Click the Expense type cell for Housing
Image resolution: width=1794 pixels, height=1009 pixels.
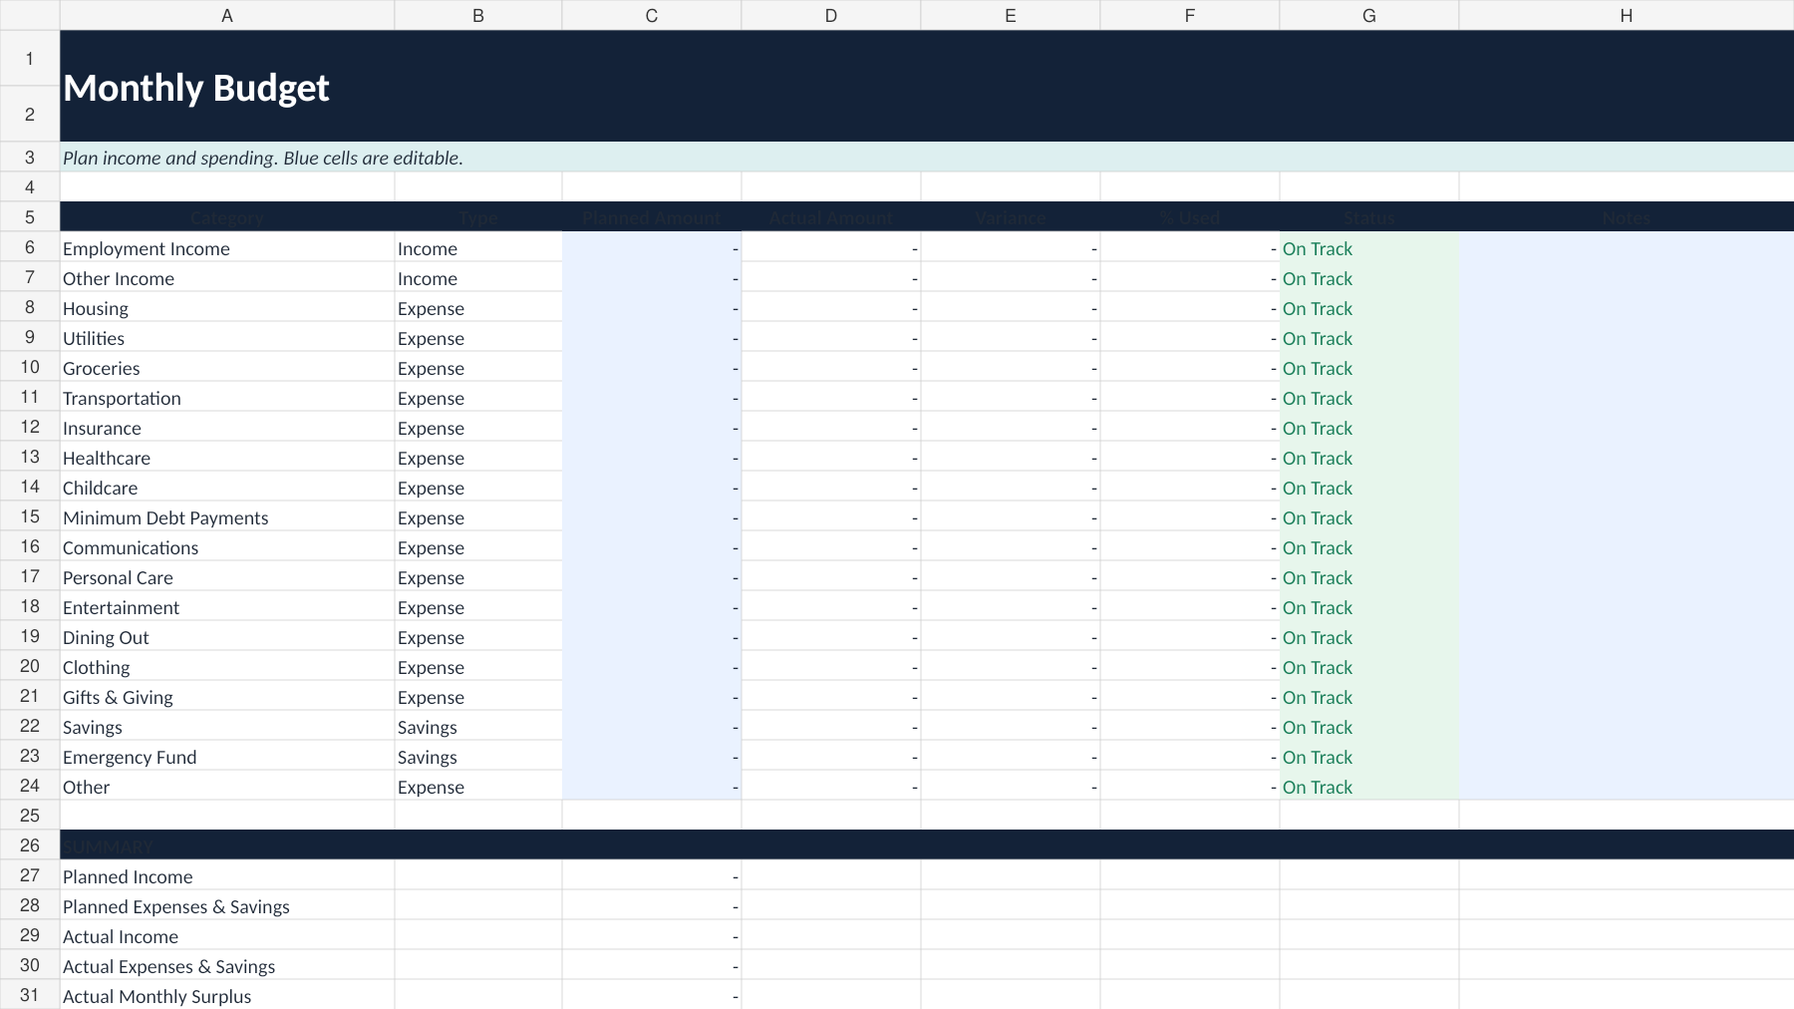tap(478, 307)
